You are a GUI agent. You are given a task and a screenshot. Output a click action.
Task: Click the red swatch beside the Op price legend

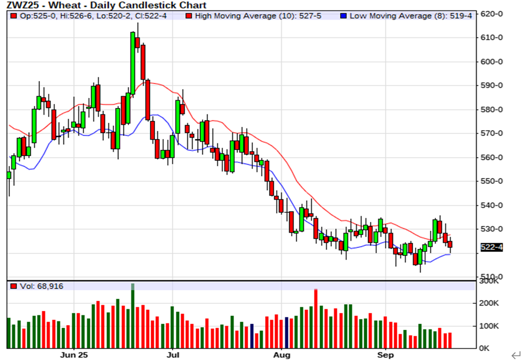point(13,16)
